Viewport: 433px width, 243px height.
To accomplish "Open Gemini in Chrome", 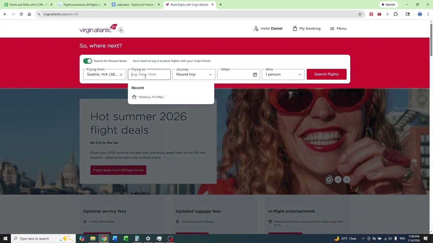I will point(388,5).
